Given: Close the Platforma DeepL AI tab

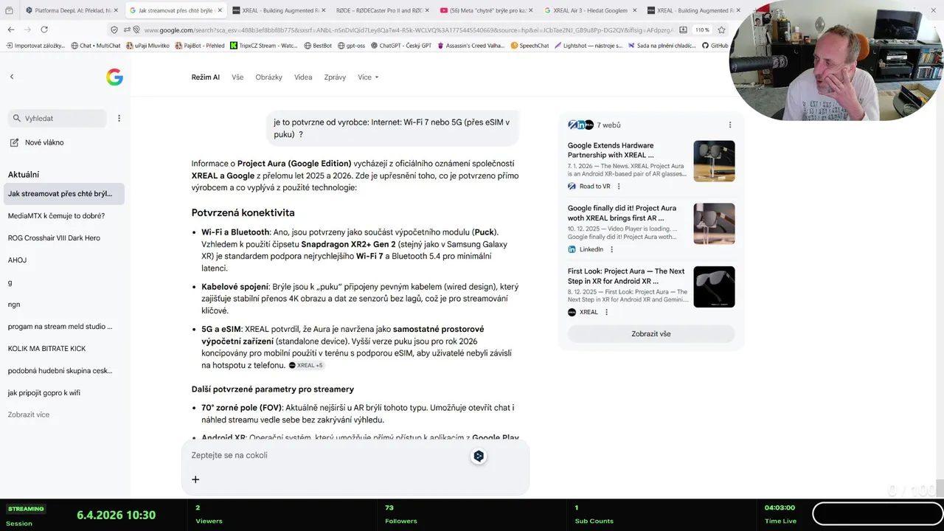Looking at the screenshot, I should (x=117, y=10).
